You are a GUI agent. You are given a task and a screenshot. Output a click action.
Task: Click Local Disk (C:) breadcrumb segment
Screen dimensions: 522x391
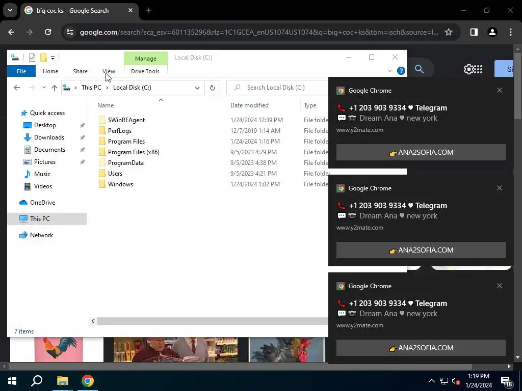(x=132, y=88)
